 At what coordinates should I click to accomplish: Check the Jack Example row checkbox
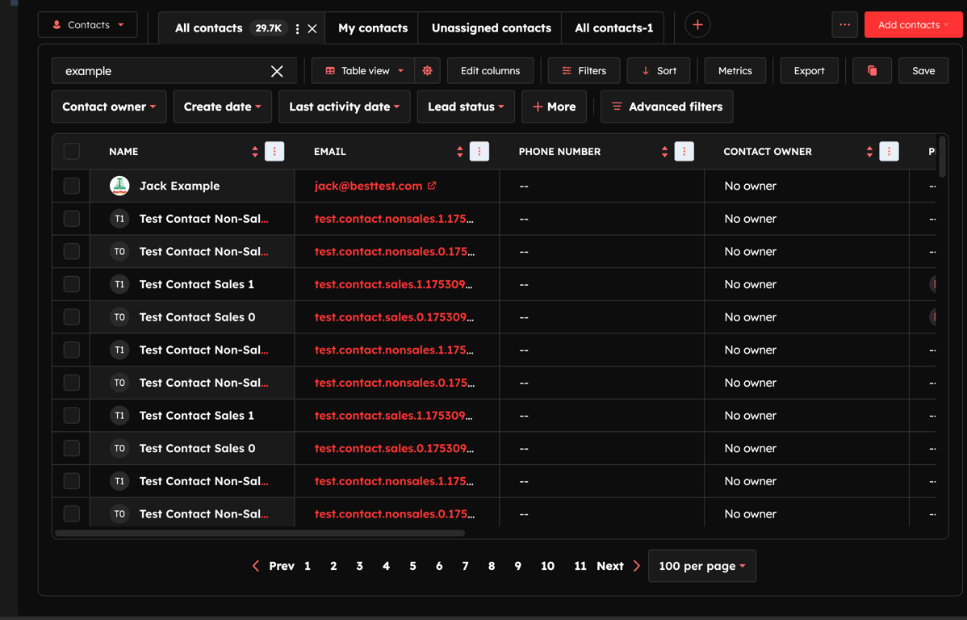pyautogui.click(x=71, y=185)
